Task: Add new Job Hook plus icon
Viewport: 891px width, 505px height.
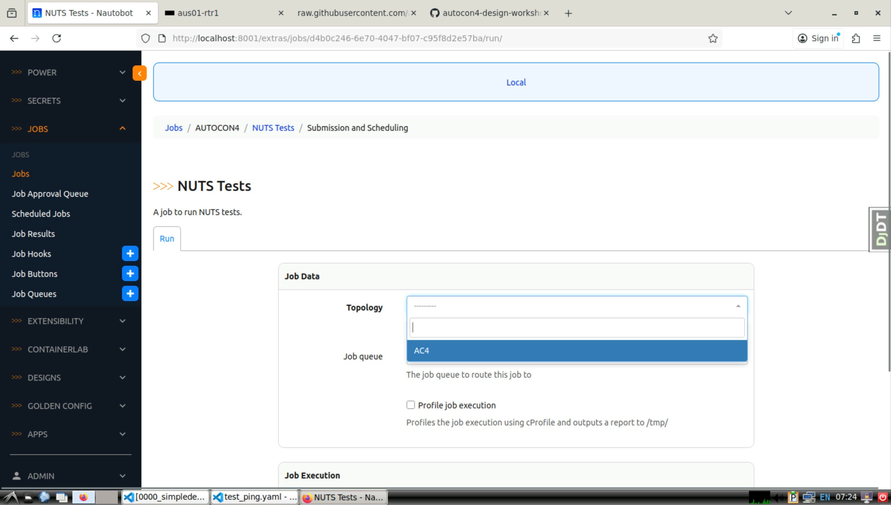Action: (x=130, y=254)
